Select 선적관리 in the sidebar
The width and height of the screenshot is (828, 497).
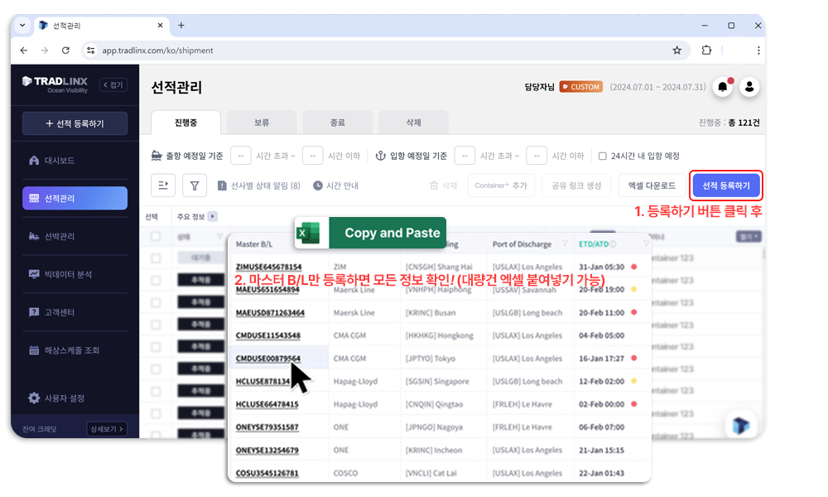tap(75, 198)
